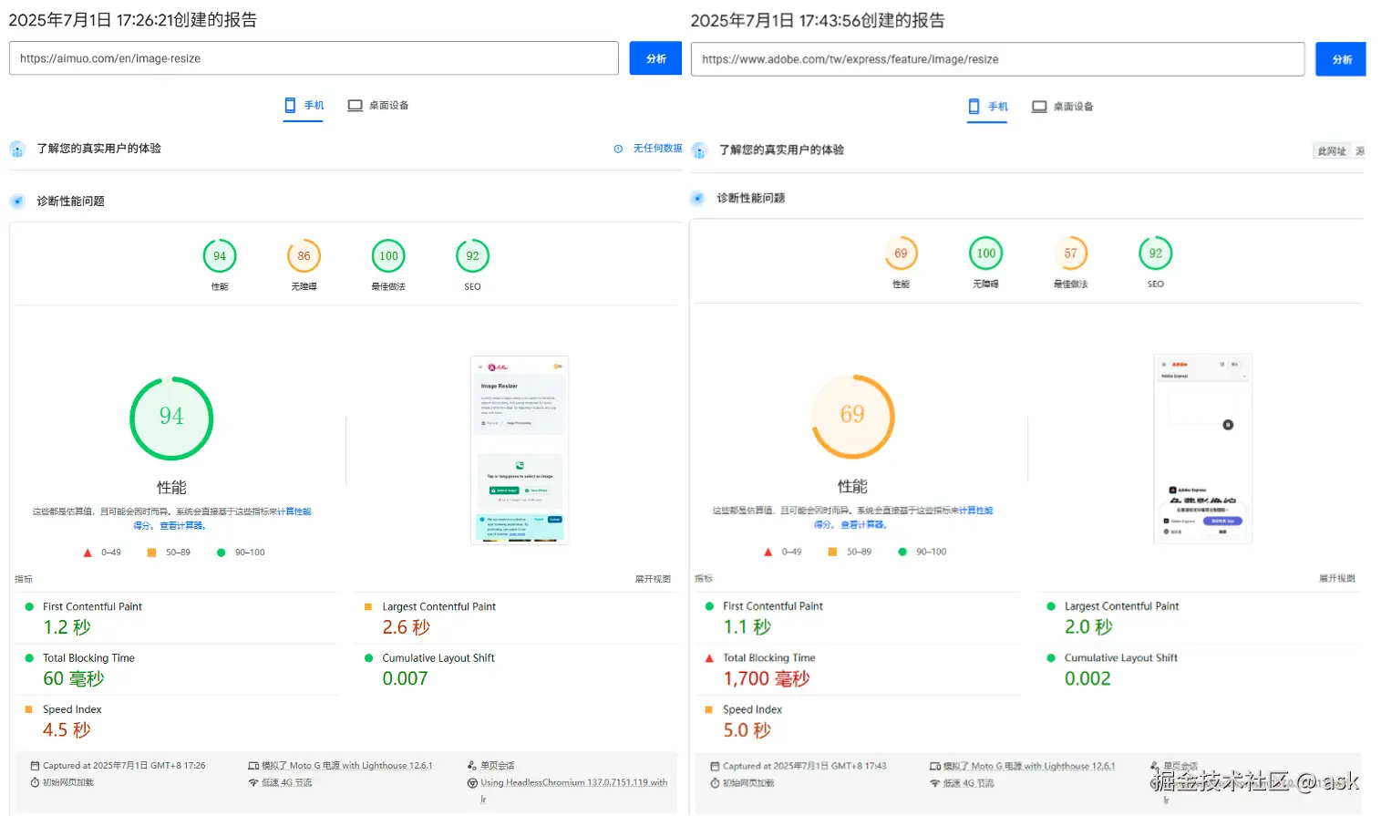Click the calendar icon beside Captured at 17:43
The width and height of the screenshot is (1381, 816).
point(715,767)
